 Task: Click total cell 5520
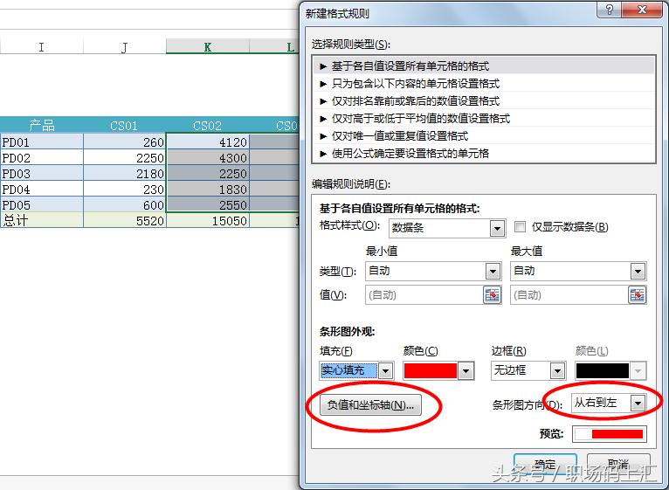pos(125,220)
